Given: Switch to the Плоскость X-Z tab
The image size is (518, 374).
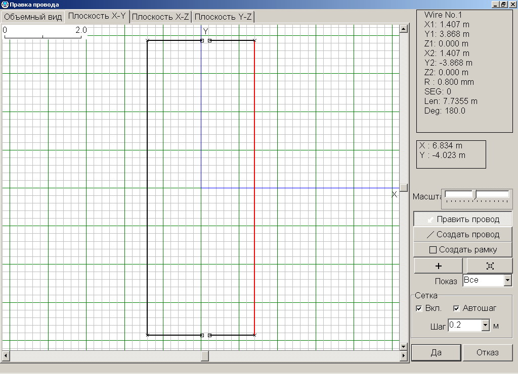Looking at the screenshot, I should [x=160, y=17].
